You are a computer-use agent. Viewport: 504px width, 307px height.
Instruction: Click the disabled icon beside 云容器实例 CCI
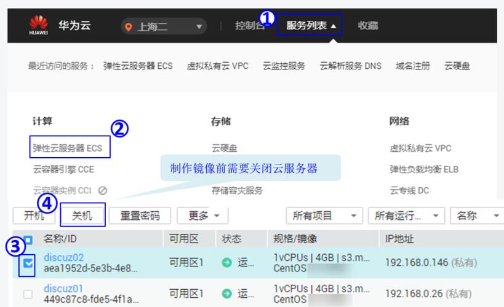tap(103, 190)
